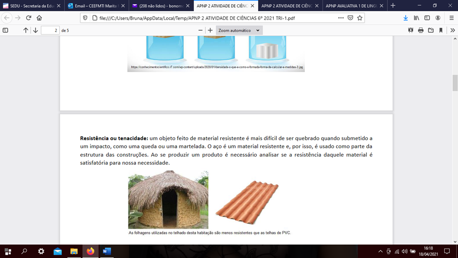458x258 pixels.
Task: Zoom in on the PDF document
Action: tap(210, 30)
